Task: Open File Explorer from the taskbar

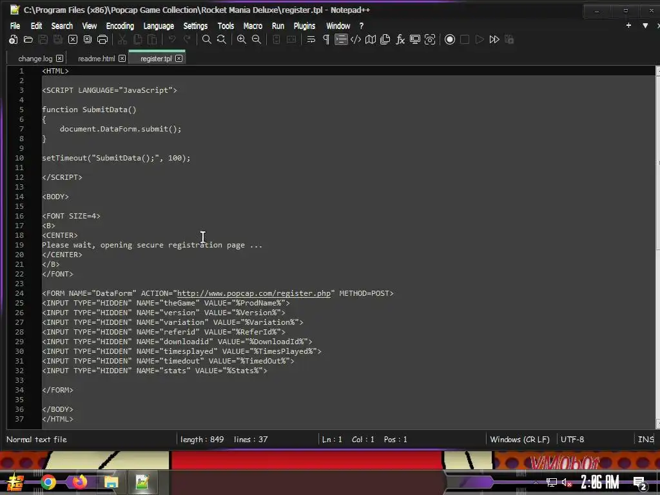Action: click(x=111, y=482)
